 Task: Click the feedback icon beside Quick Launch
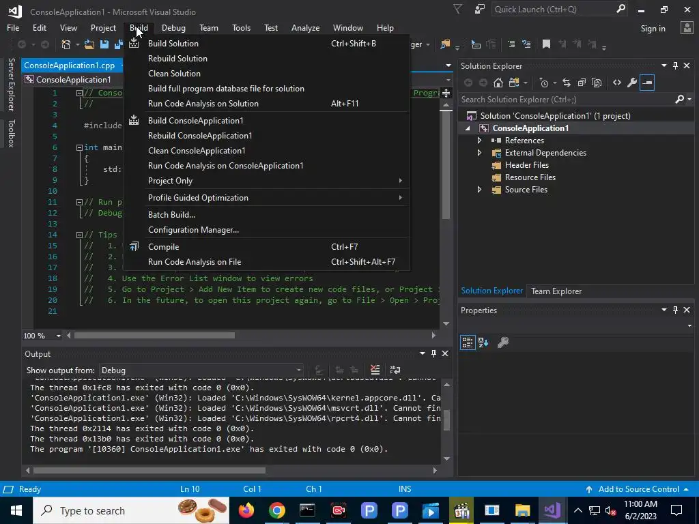(480, 10)
